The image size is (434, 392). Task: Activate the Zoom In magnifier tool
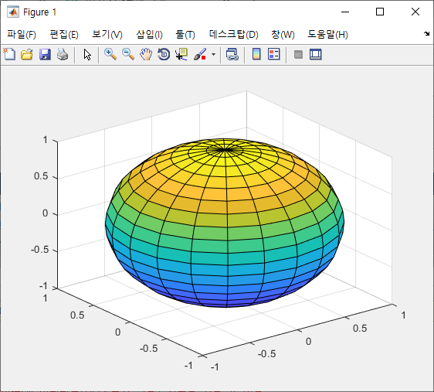(x=110, y=54)
